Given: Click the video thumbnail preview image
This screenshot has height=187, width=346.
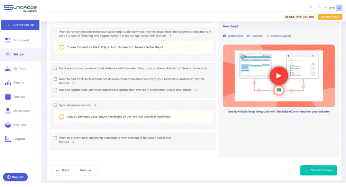Looking at the screenshot, I should (279, 76).
